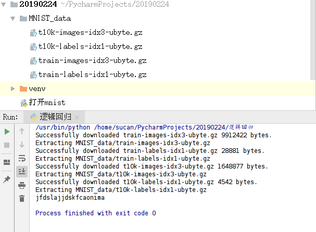Click the project tree vertical scrollbar
Image resolution: width=316 pixels, height=232 pixels.
click(x=313, y=40)
